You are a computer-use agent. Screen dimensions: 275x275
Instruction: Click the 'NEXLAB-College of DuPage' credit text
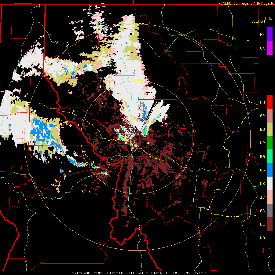[x=244, y=3]
